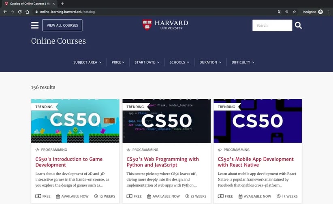Click '13 WEEKS' on Mobile App card
The width and height of the screenshot is (333, 204).
tap(290, 196)
